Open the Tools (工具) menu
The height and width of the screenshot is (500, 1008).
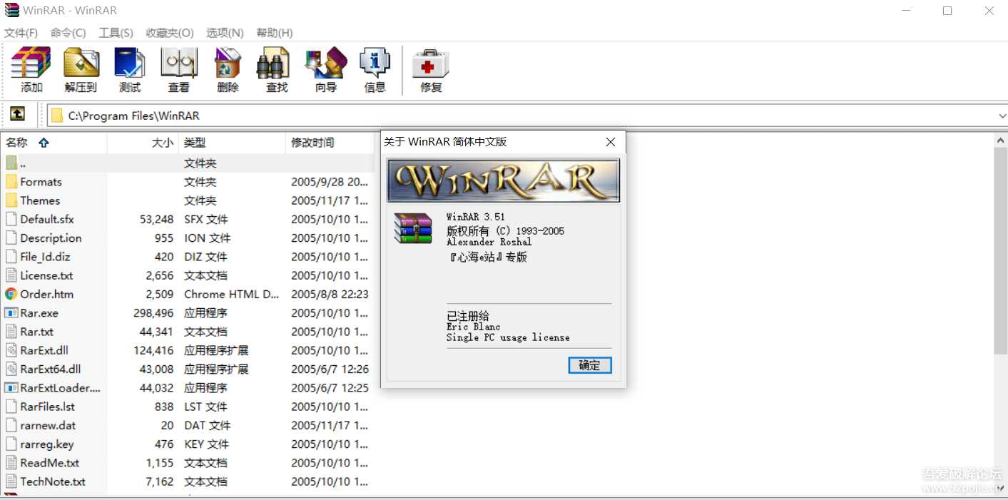(116, 33)
